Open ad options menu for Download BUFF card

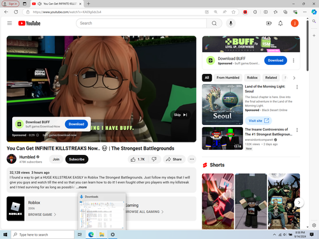[293, 61]
